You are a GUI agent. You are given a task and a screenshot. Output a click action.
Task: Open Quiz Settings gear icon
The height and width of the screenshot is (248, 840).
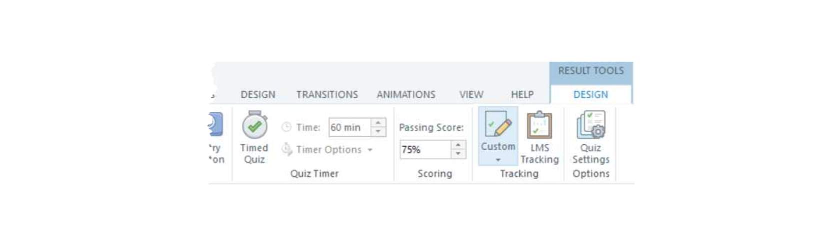pos(591,125)
